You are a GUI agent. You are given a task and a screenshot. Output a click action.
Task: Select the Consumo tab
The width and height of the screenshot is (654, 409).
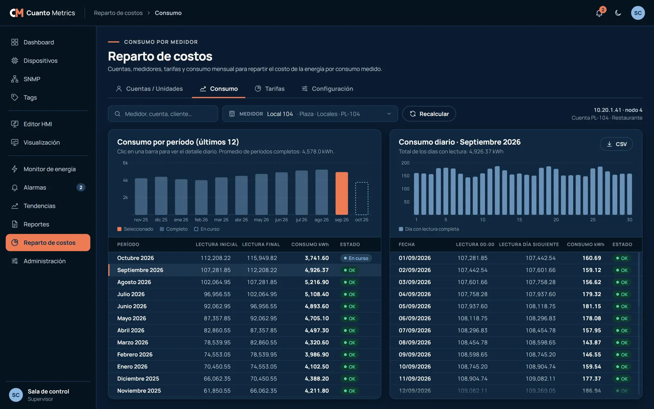pos(219,89)
